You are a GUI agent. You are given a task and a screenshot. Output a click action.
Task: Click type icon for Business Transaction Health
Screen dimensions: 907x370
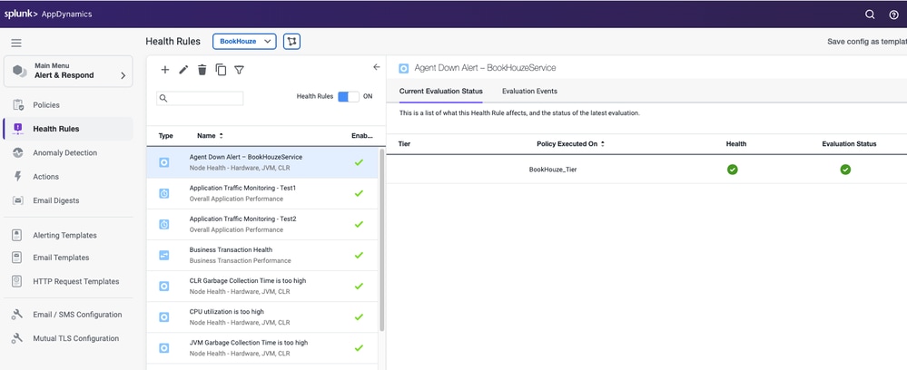(163, 255)
